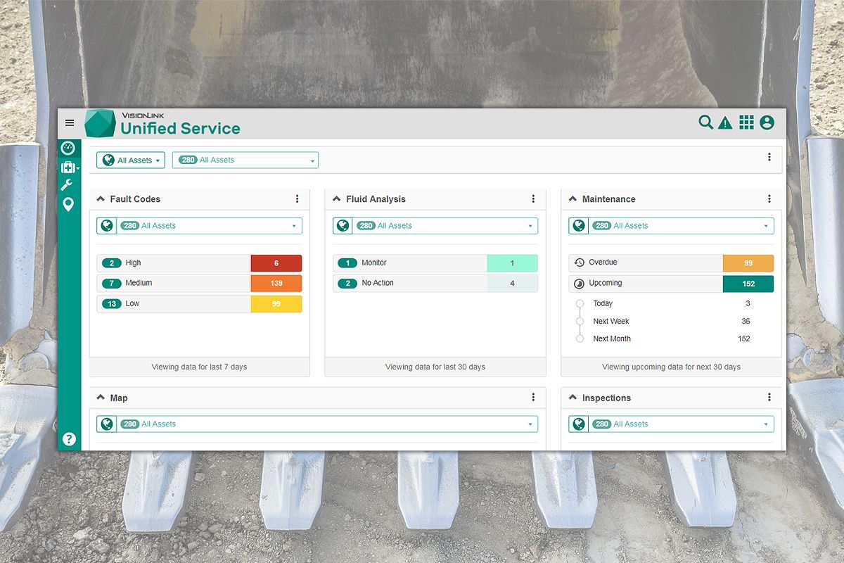Image resolution: width=844 pixels, height=563 pixels.
Task: Open the alerts warning triangle icon
Action: (725, 123)
